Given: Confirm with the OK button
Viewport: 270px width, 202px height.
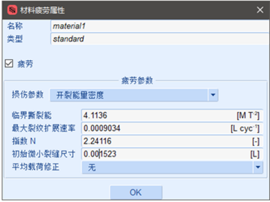Looking at the screenshot, I should [x=136, y=193].
